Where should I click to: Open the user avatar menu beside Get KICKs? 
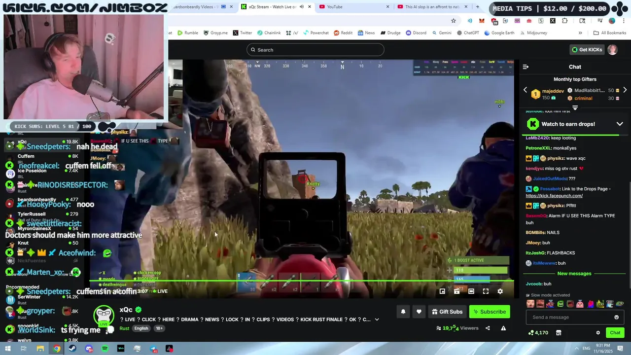click(x=612, y=50)
